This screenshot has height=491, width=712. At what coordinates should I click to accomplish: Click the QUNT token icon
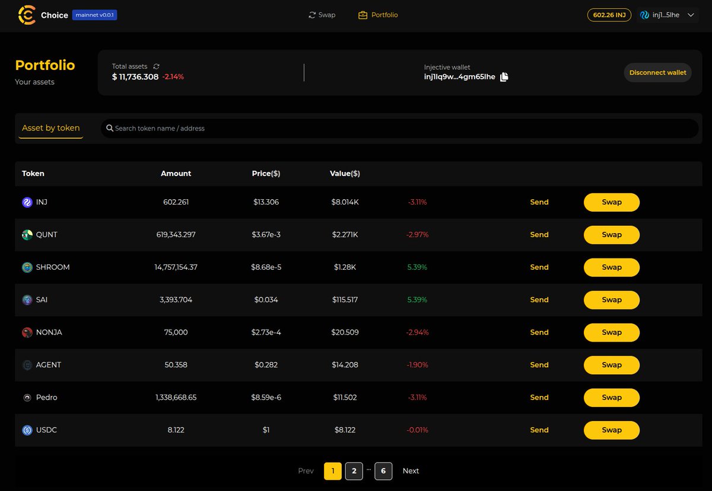point(27,235)
